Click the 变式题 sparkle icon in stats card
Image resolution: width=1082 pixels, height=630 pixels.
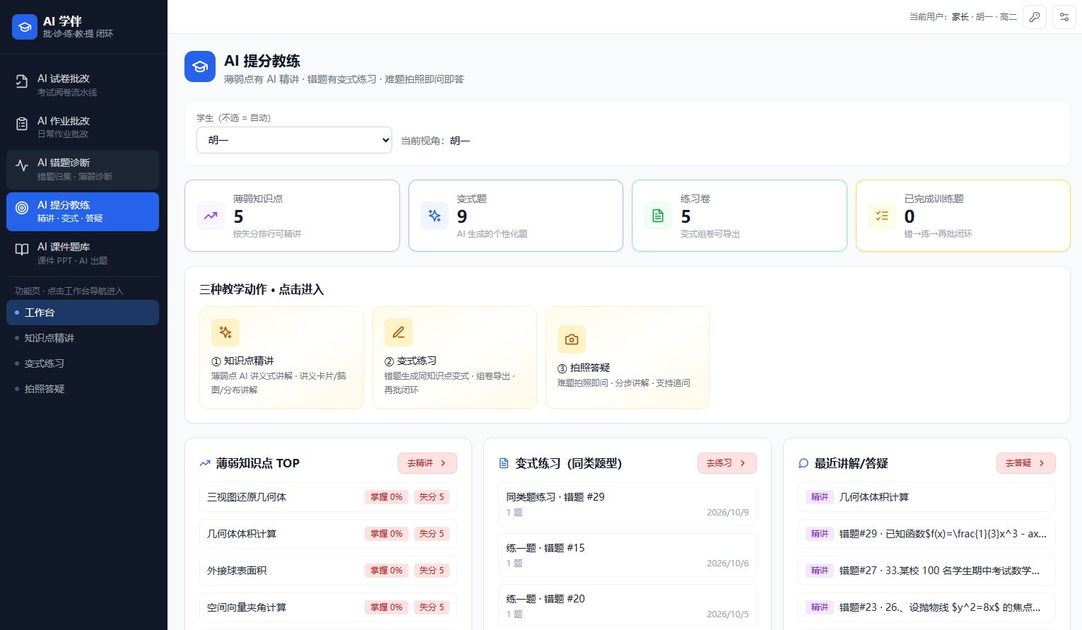(x=435, y=216)
